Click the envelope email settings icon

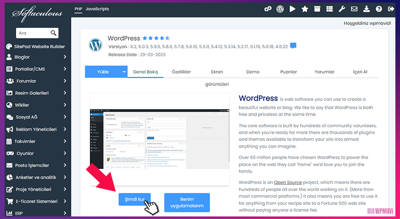pyautogui.click(x=354, y=9)
